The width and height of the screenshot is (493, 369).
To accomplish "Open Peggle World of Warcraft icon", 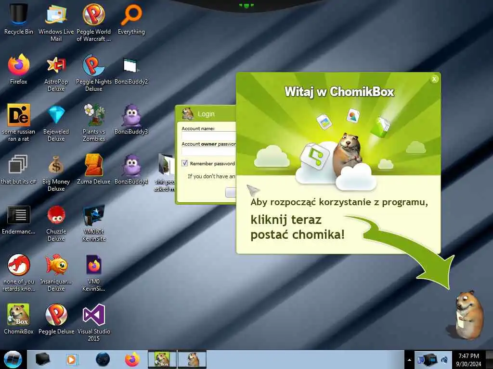I will 94,23.
